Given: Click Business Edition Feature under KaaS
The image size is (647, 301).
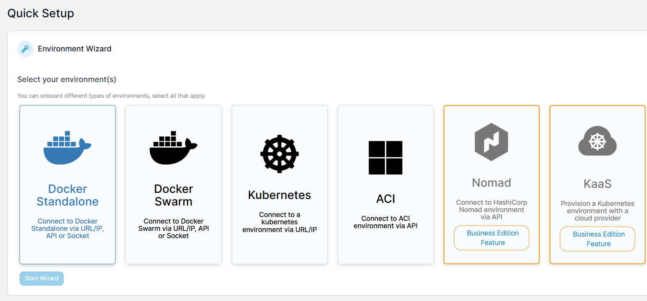Looking at the screenshot, I should tap(597, 239).
